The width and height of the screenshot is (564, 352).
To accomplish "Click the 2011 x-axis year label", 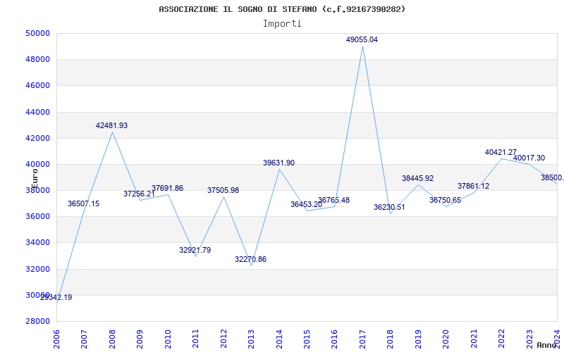I will click(196, 339).
